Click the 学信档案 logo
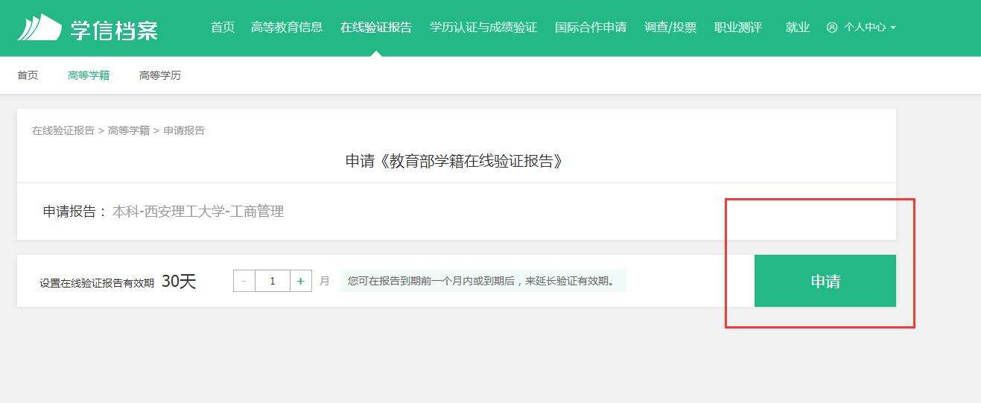 click(x=88, y=28)
